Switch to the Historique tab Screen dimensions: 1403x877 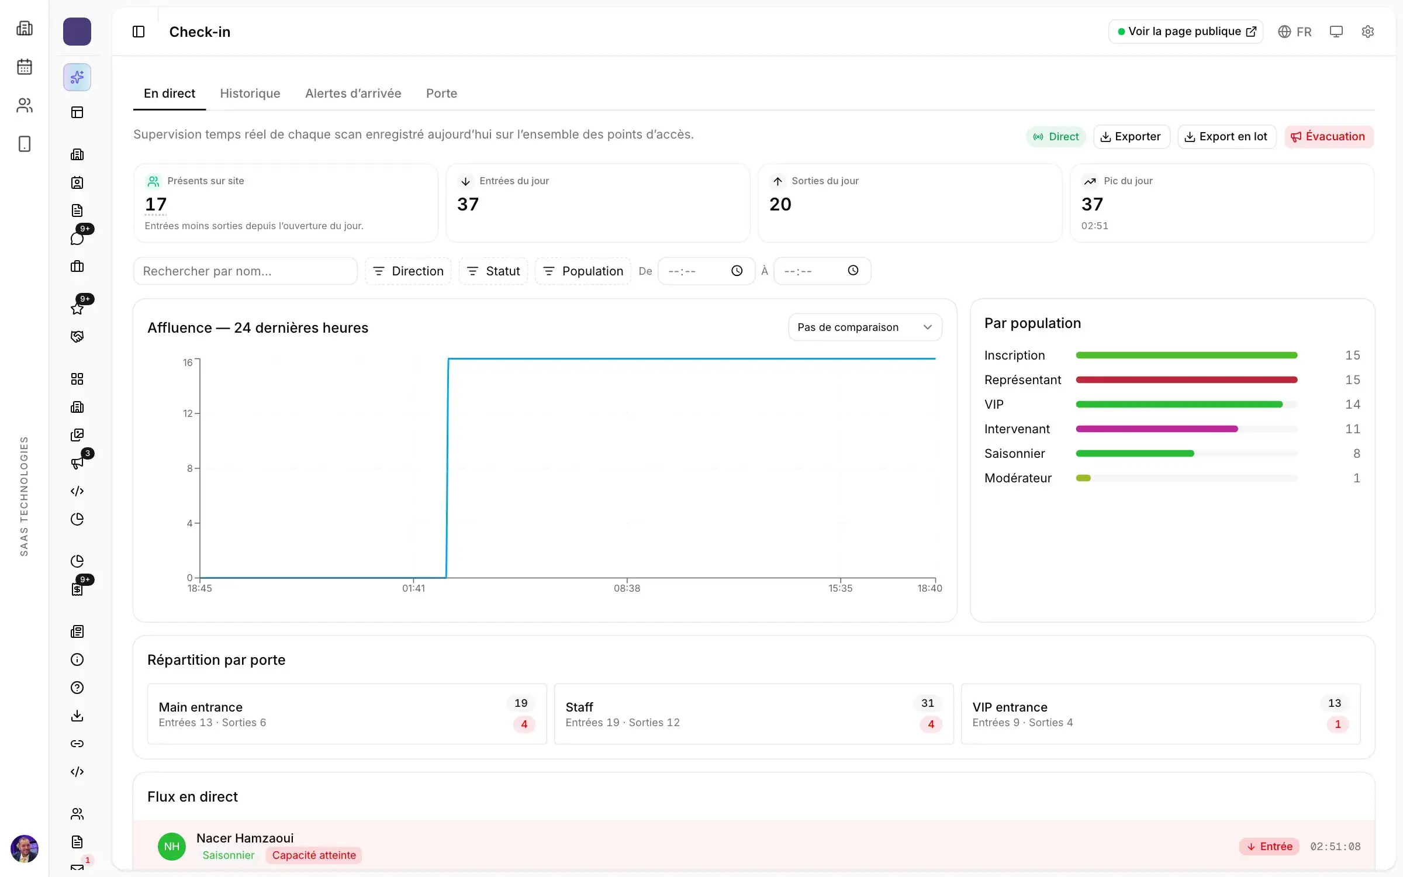click(250, 94)
